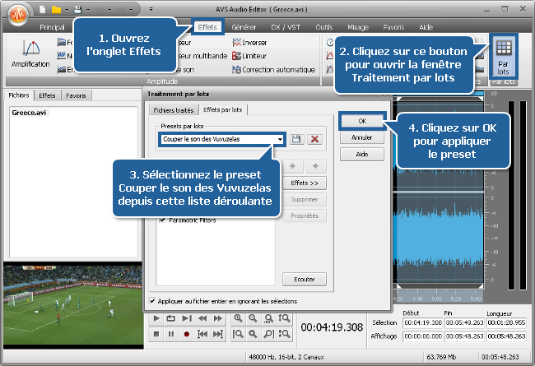The height and width of the screenshot is (366, 535).
Task: Click the yellow Open folder icon
Action: [x=56, y=10]
